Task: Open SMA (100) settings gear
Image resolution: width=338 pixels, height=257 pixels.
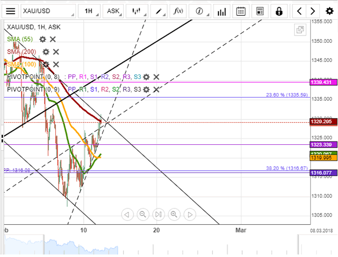Action: tap(46, 64)
